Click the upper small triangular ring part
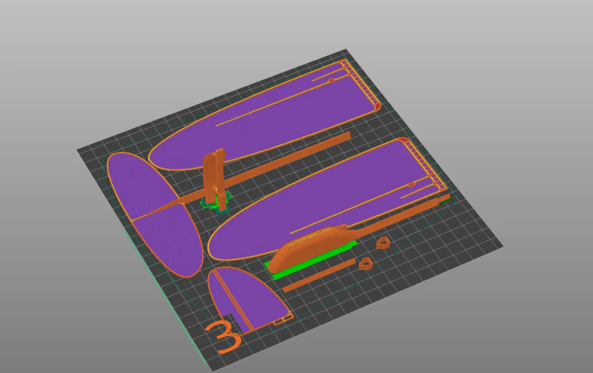The image size is (593, 373). 382,243
